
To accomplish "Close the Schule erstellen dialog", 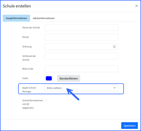I will [x=137, y=6].
